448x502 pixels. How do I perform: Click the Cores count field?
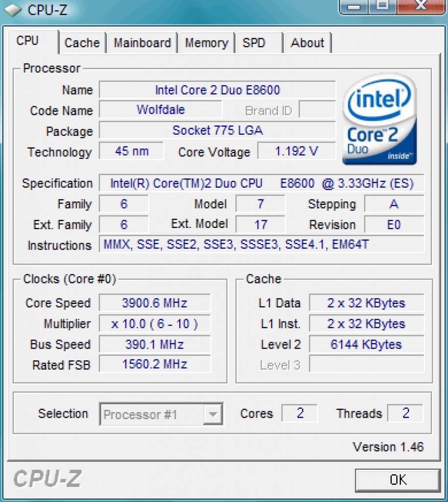click(x=300, y=413)
